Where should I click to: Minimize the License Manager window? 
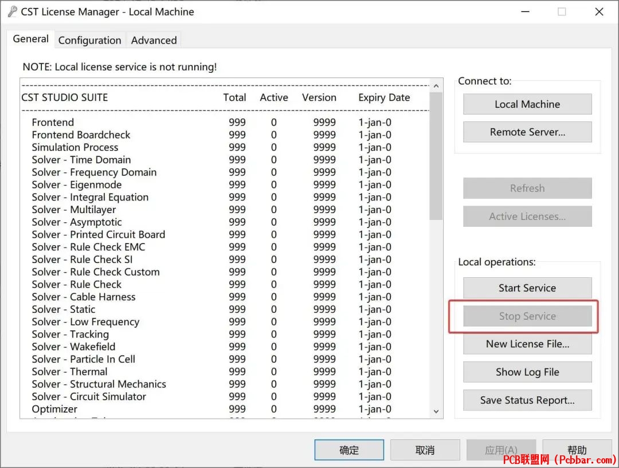(x=525, y=12)
